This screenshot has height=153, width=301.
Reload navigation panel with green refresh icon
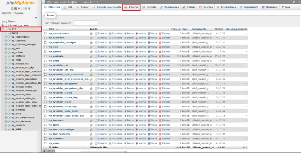point(29,8)
